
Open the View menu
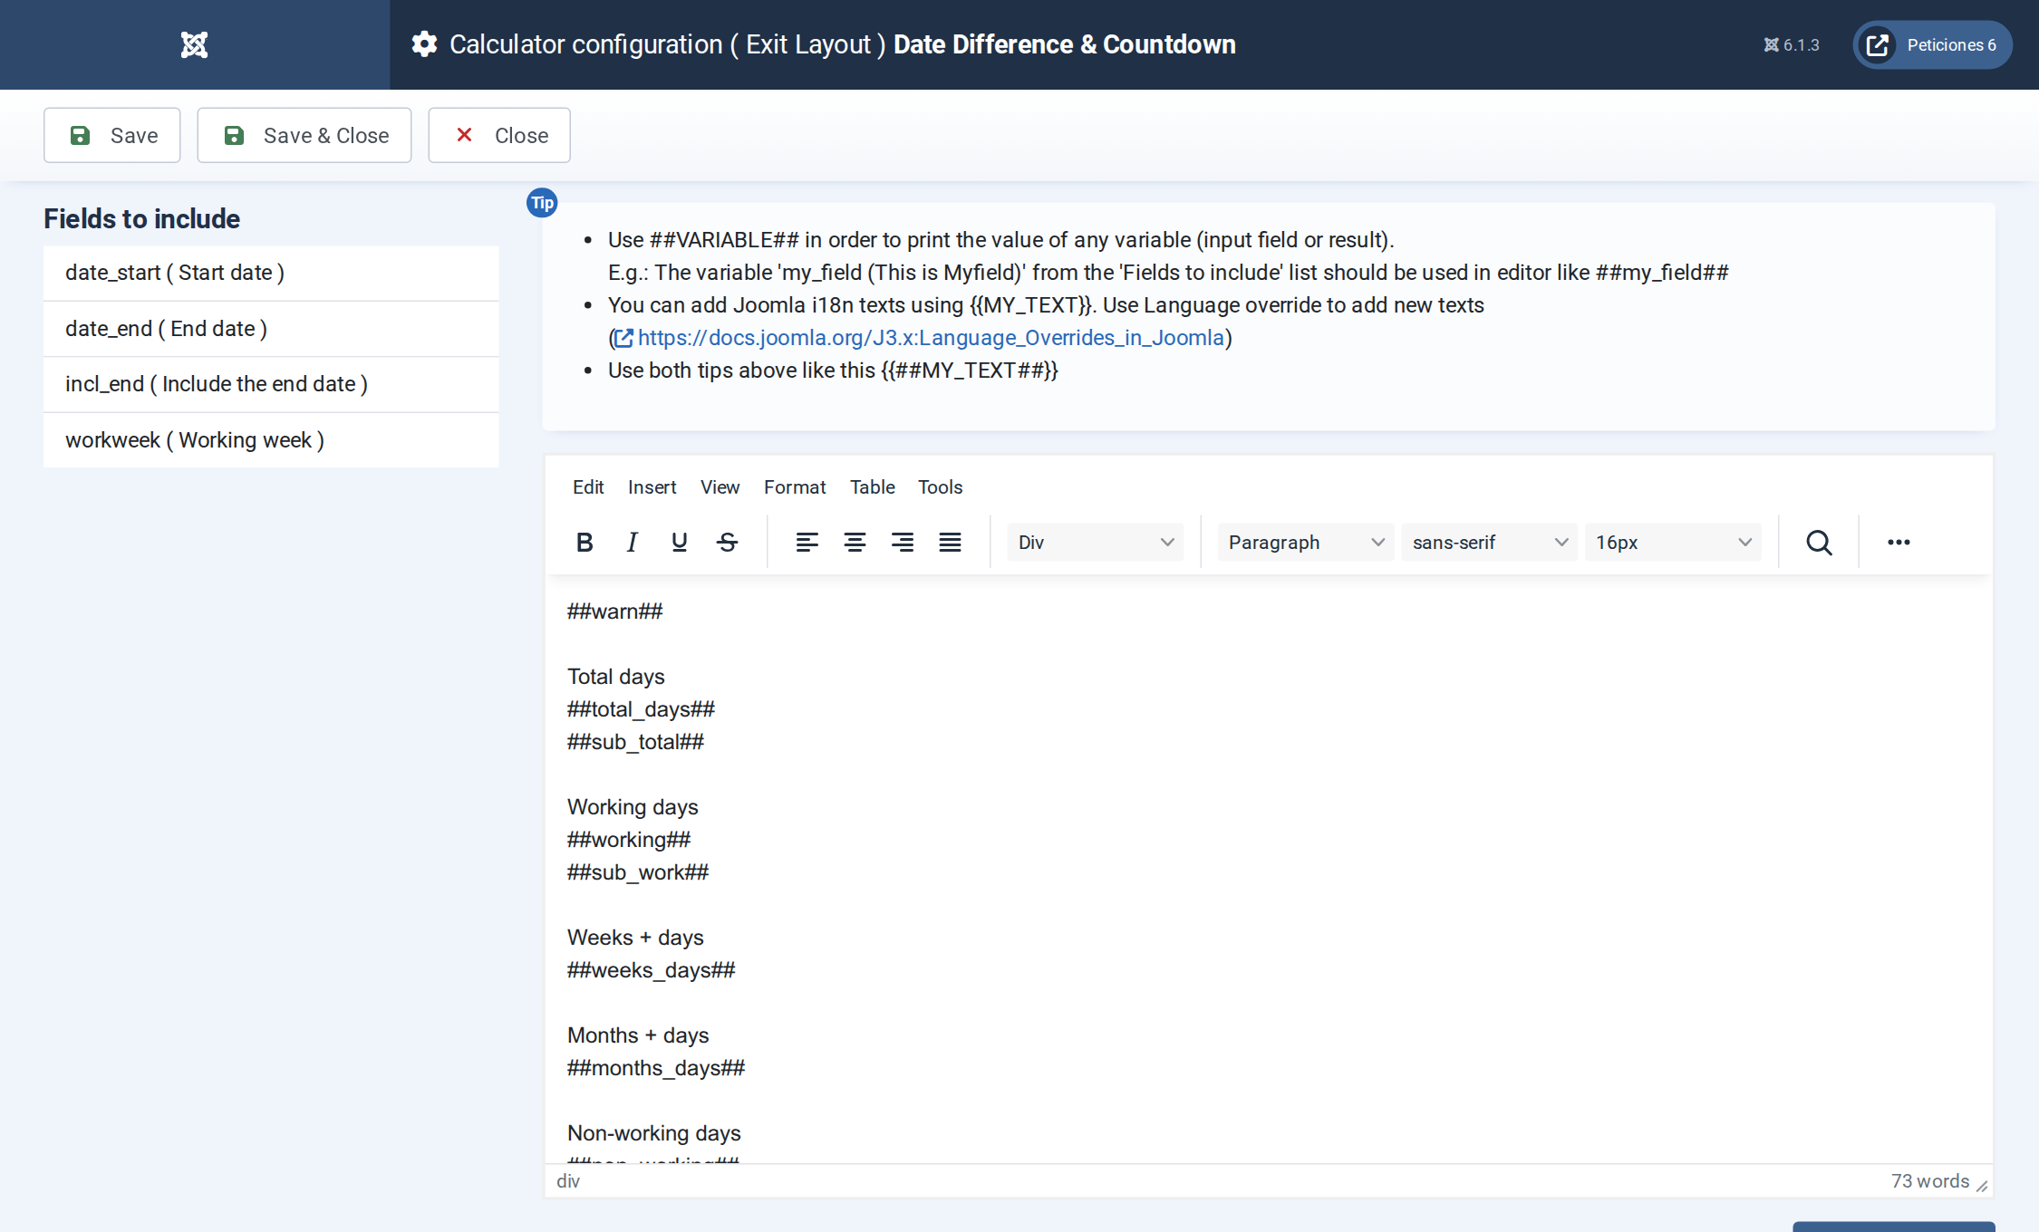[720, 486]
